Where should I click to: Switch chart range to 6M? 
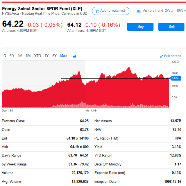click(x=28, y=56)
